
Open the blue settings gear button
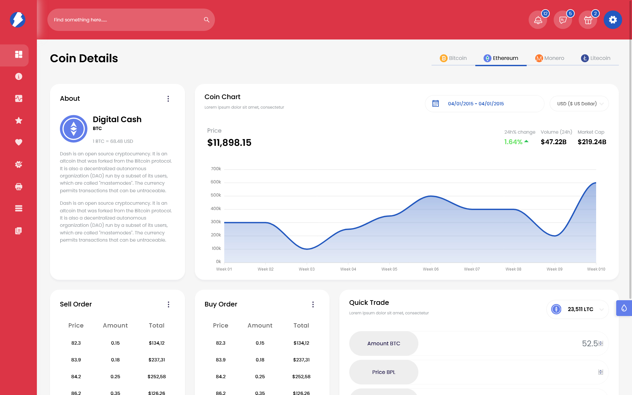(613, 20)
